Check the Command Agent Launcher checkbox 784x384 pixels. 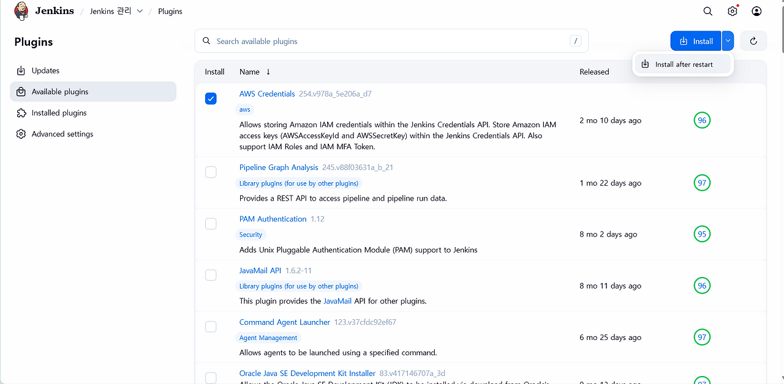(x=211, y=326)
